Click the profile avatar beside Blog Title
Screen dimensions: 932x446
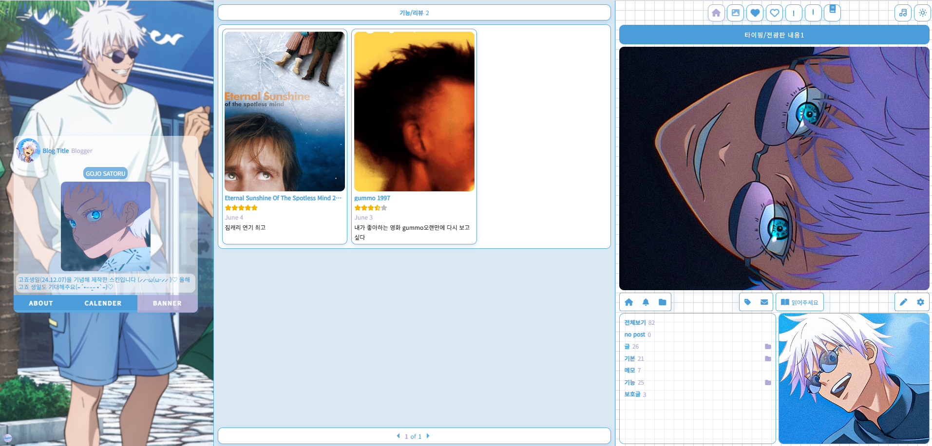(x=28, y=150)
